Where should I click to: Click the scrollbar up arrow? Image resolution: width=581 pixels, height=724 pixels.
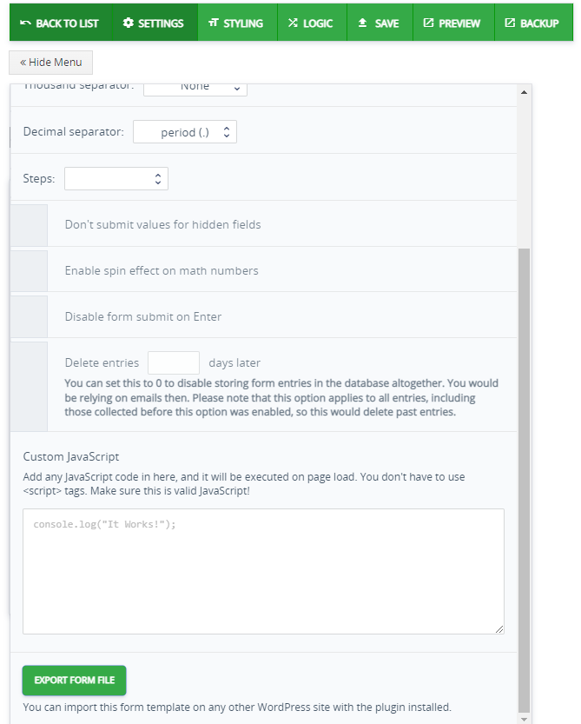click(524, 92)
